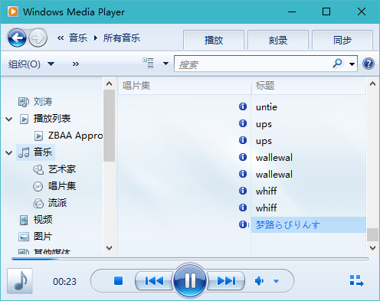
Task: Switch to the 同步 sync tab
Action: click(x=342, y=40)
